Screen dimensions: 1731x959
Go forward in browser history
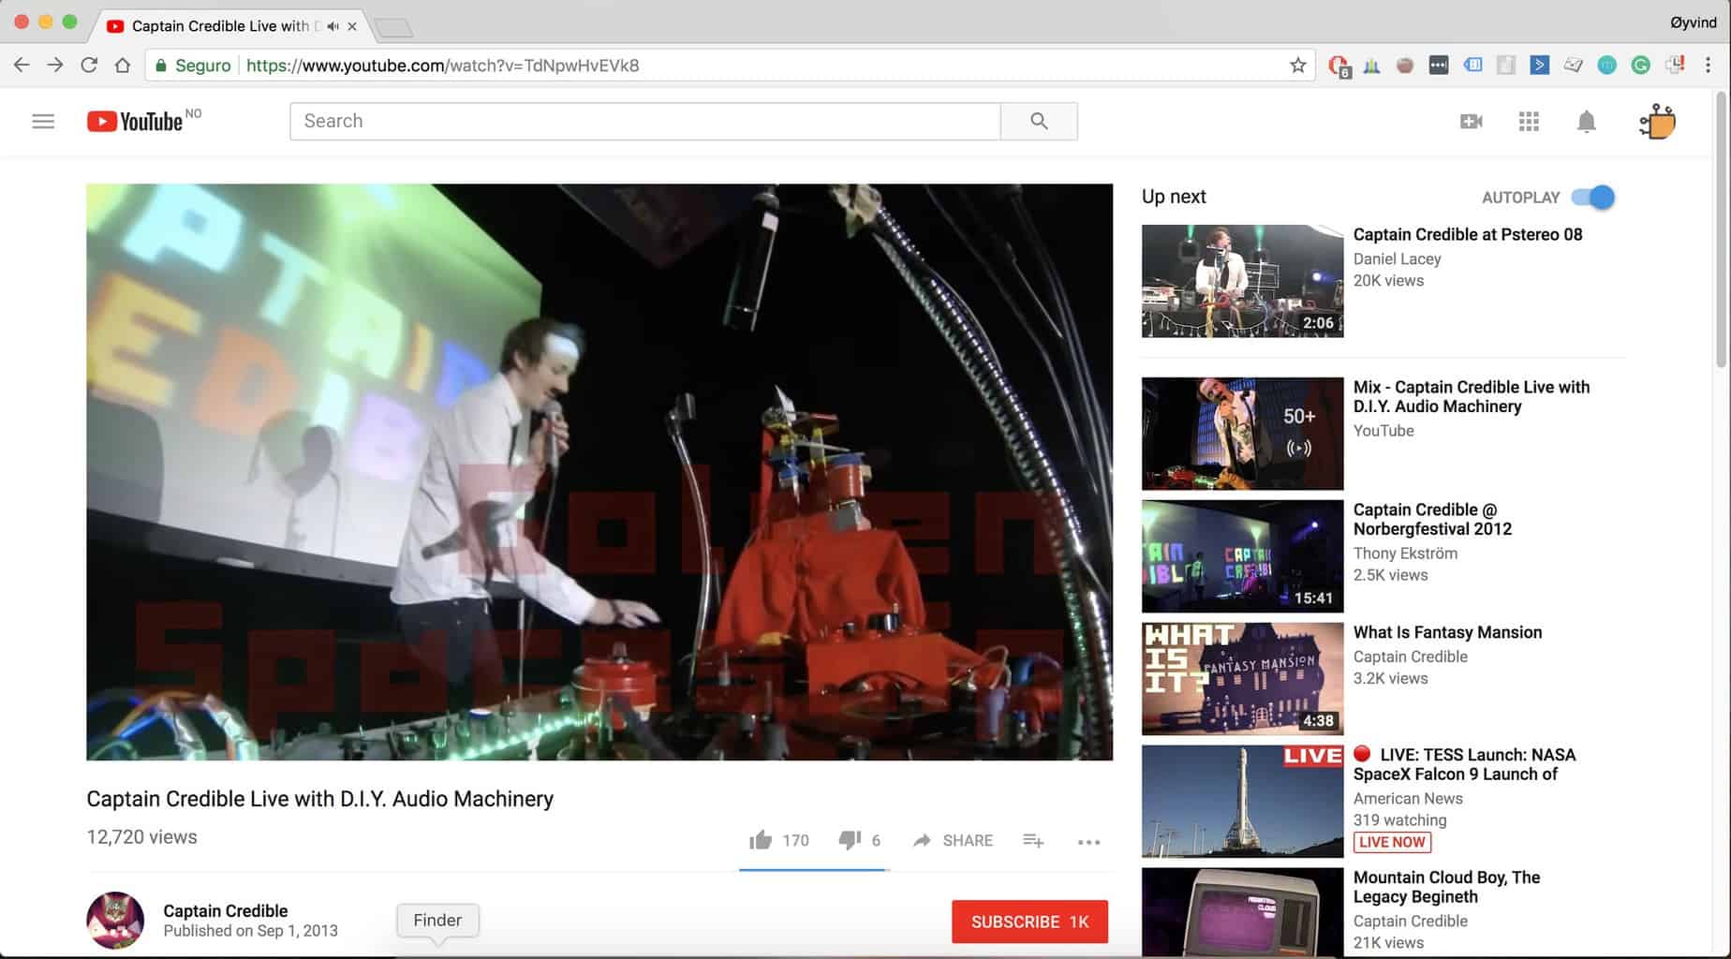(x=55, y=66)
